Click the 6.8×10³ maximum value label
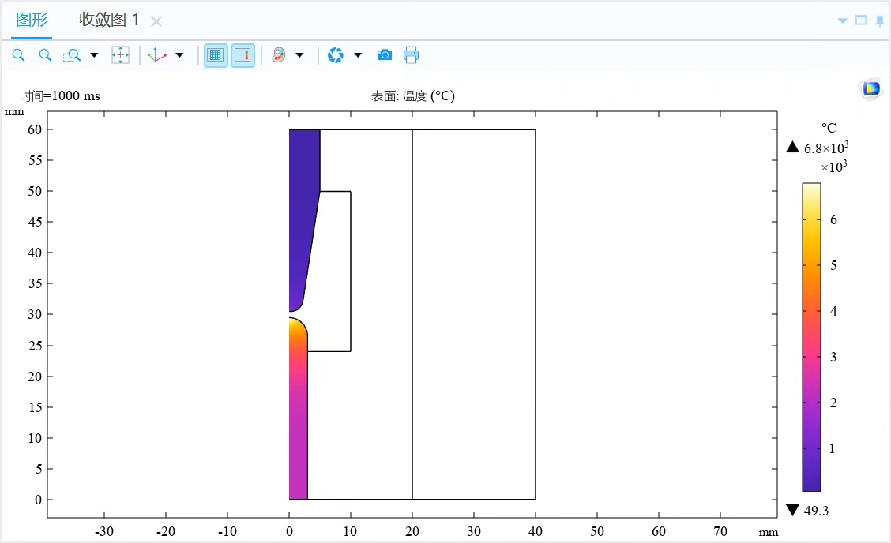The height and width of the screenshot is (543, 891). click(x=826, y=148)
